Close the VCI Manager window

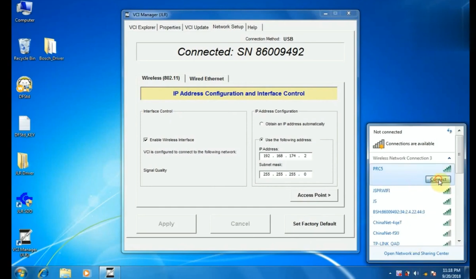(349, 14)
